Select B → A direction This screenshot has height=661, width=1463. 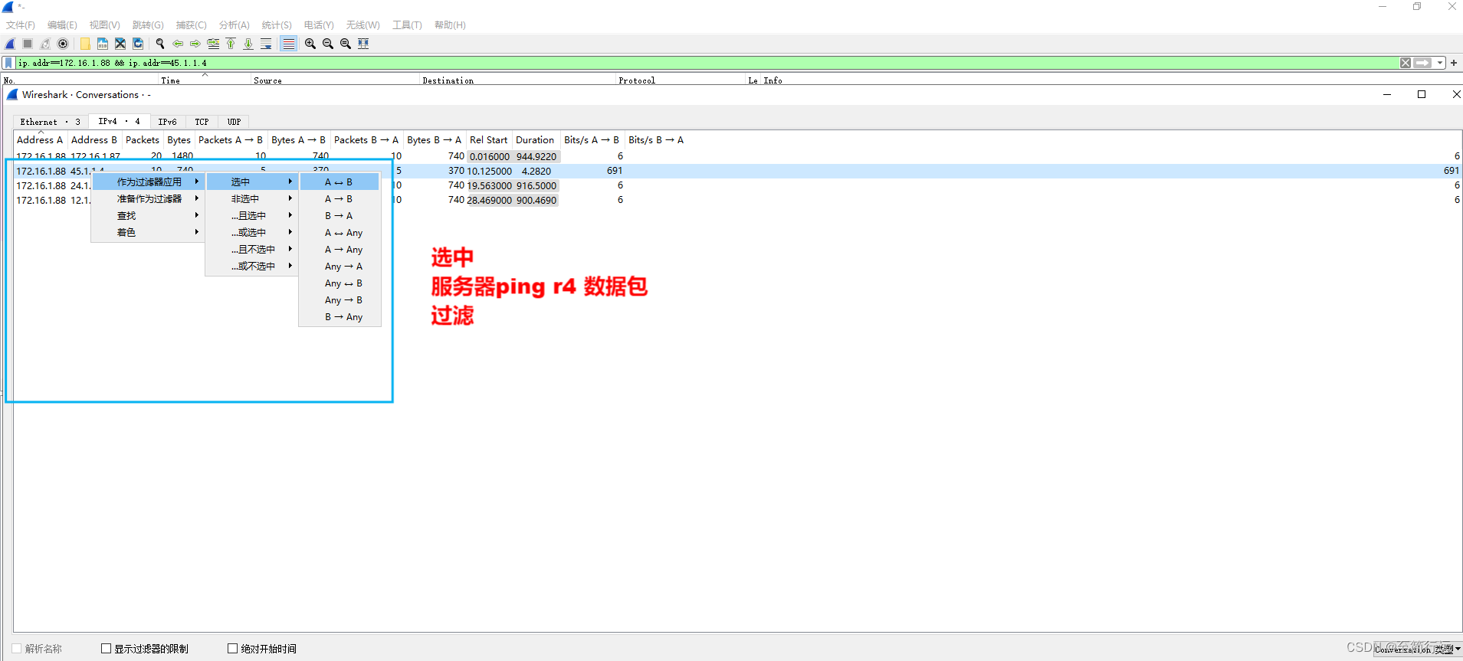pos(340,216)
